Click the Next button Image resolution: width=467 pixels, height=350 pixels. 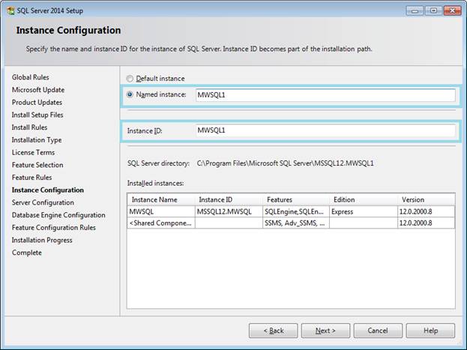click(325, 331)
